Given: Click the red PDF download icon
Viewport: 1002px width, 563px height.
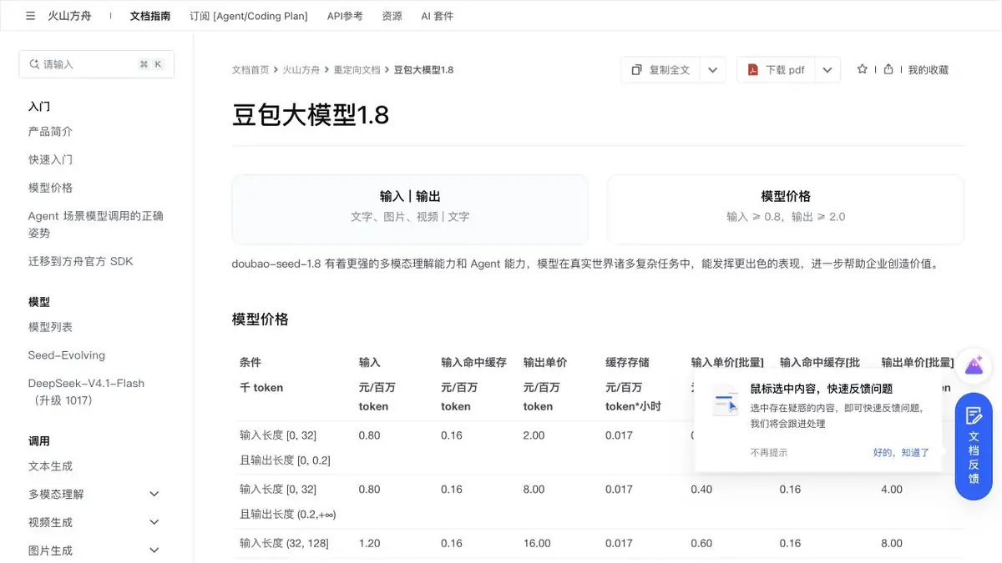Looking at the screenshot, I should coord(752,70).
